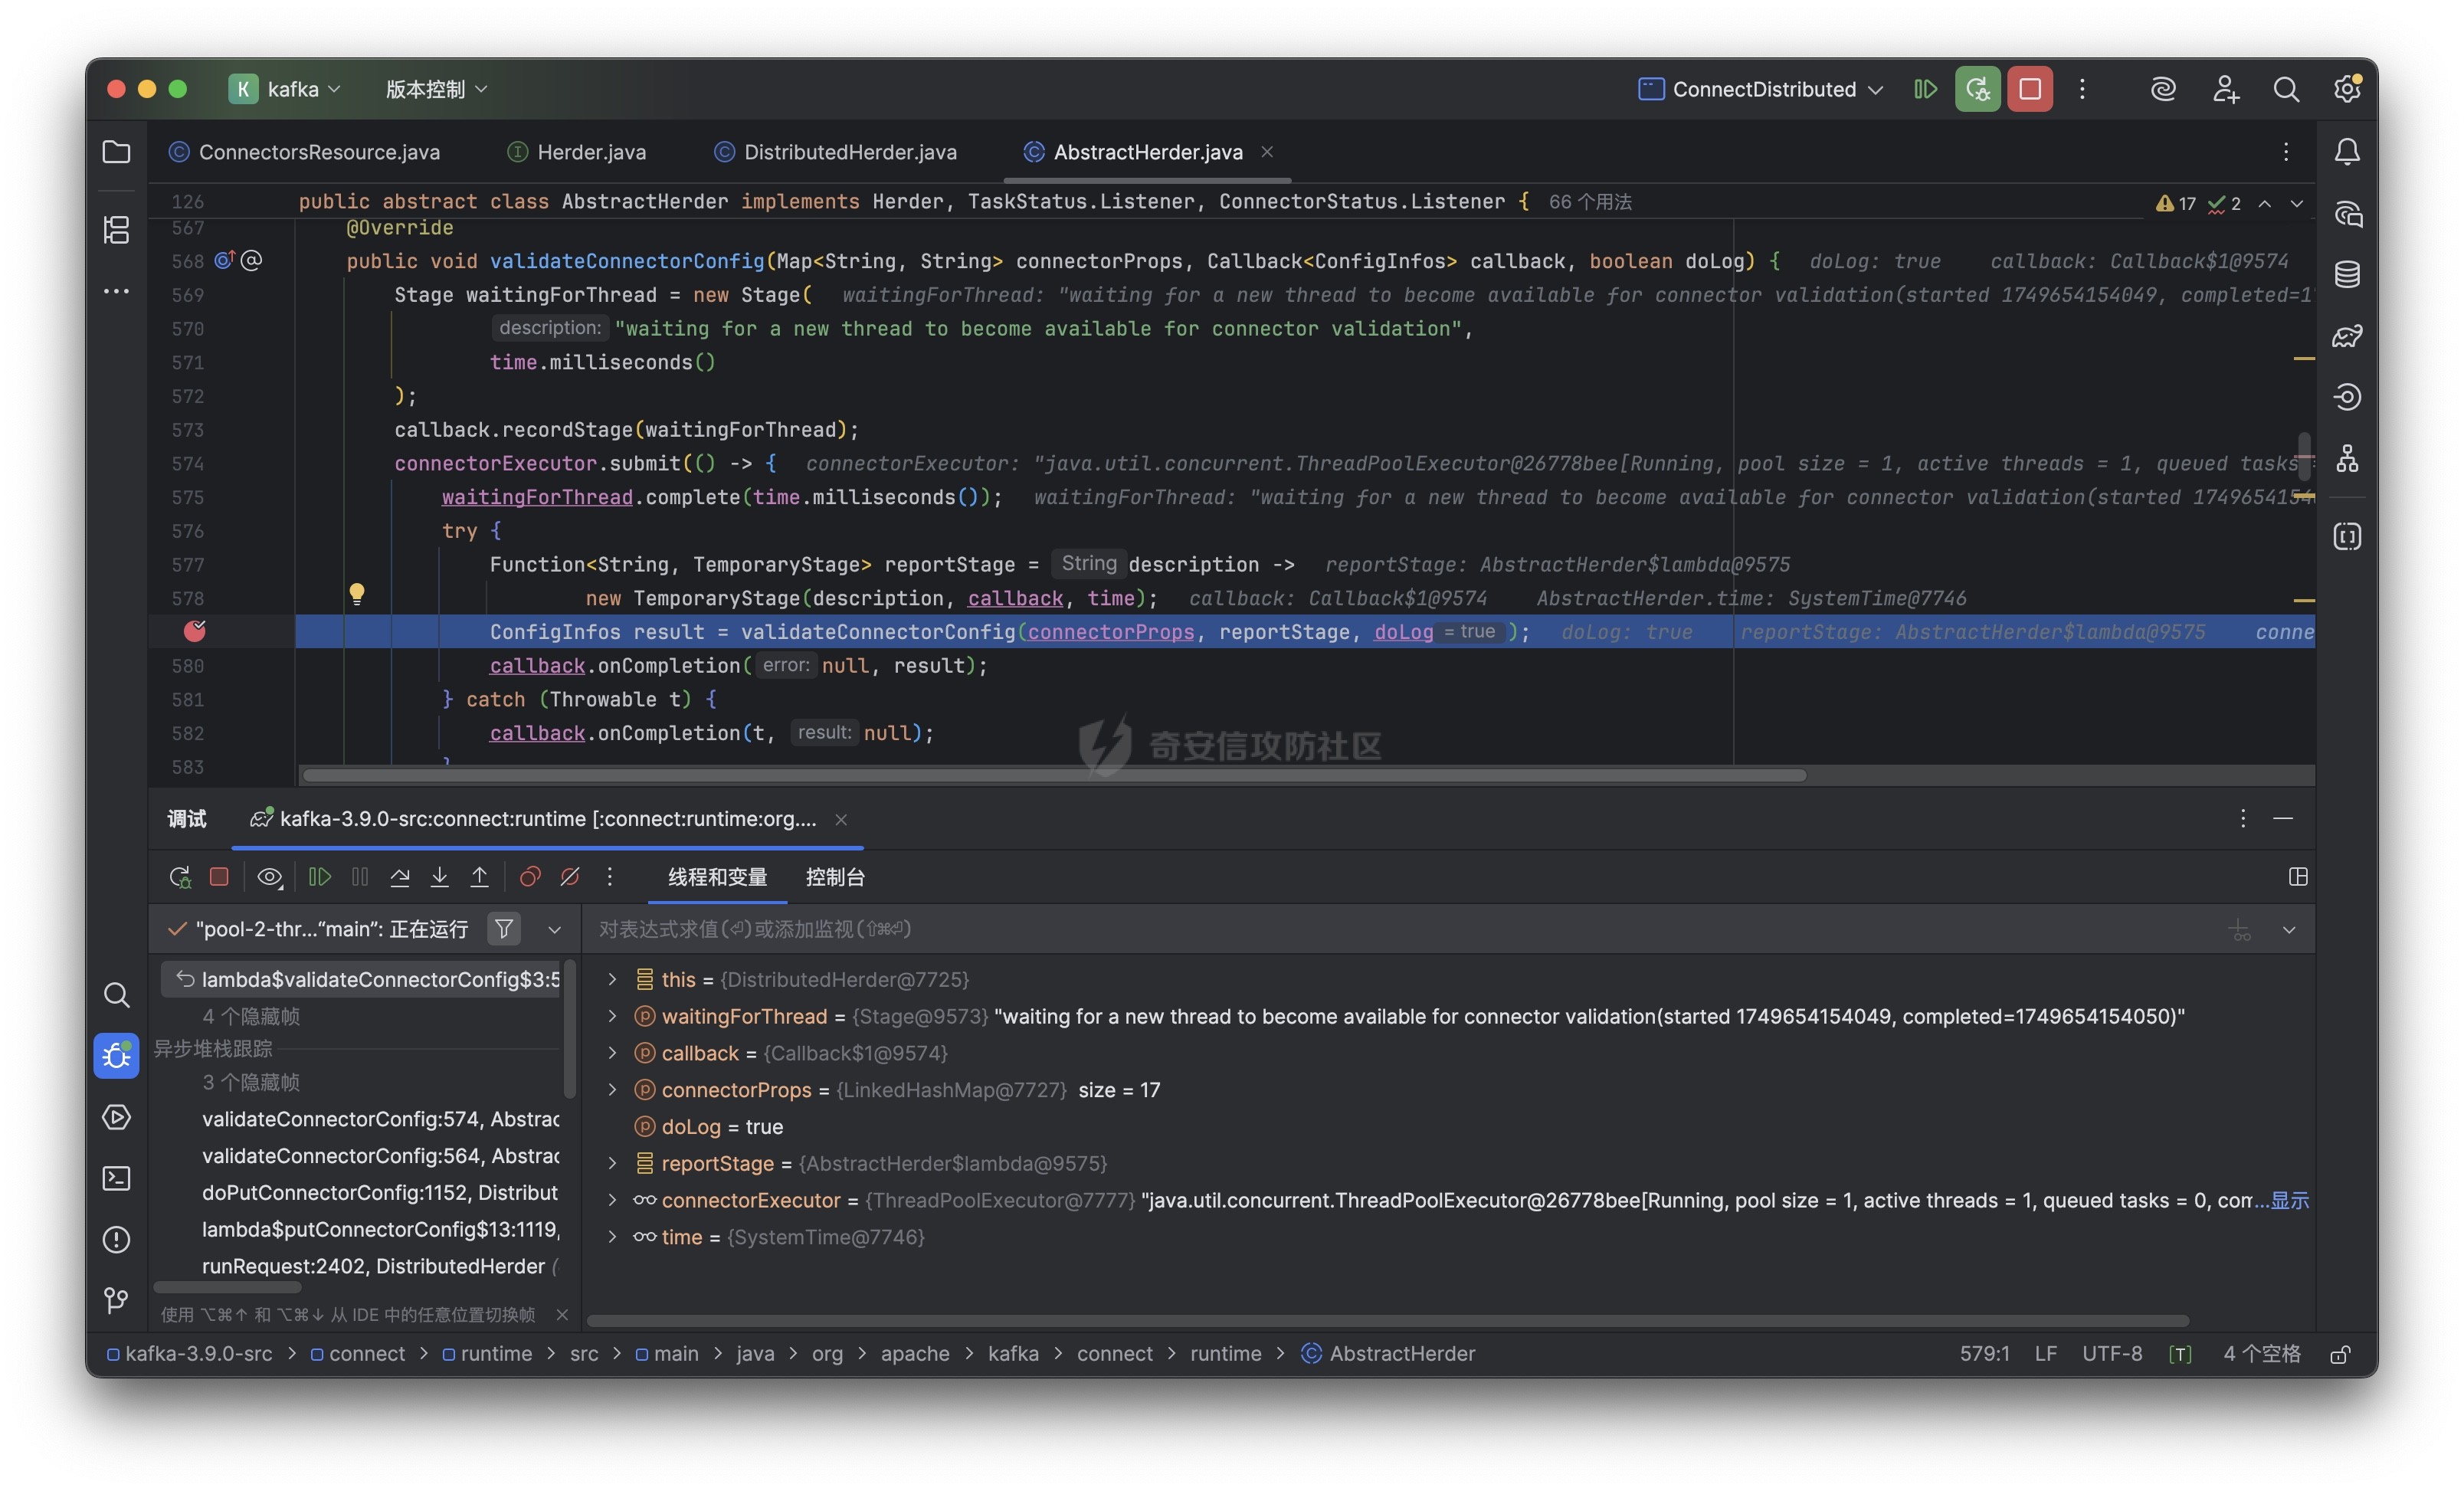The width and height of the screenshot is (2464, 1491).
Task: Stop the debug session red square
Action: [219, 877]
